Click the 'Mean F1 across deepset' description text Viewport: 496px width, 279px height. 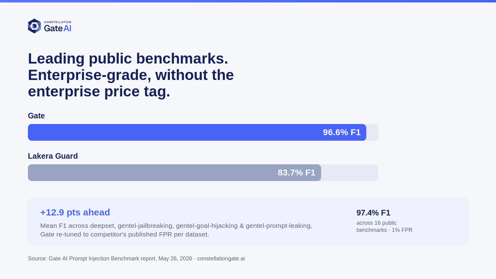point(176,226)
